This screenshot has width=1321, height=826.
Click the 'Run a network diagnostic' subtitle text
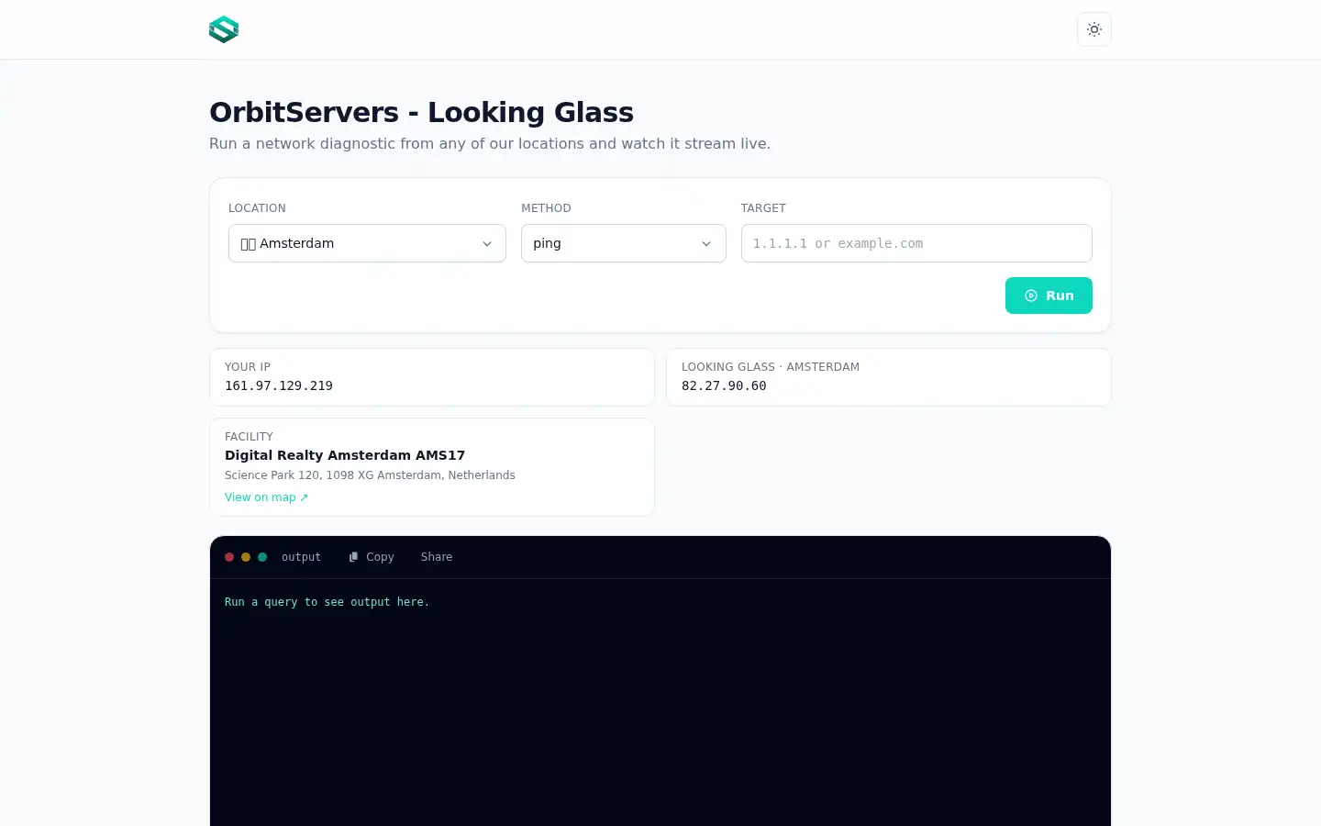[490, 144]
